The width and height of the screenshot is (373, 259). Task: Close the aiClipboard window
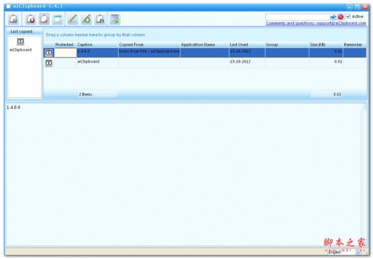click(365, 6)
